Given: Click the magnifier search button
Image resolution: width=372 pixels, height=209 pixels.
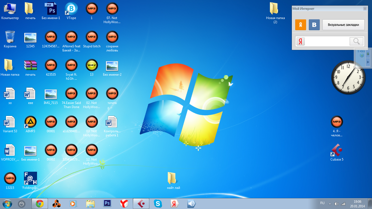Looking at the screenshot, I should 356,41.
